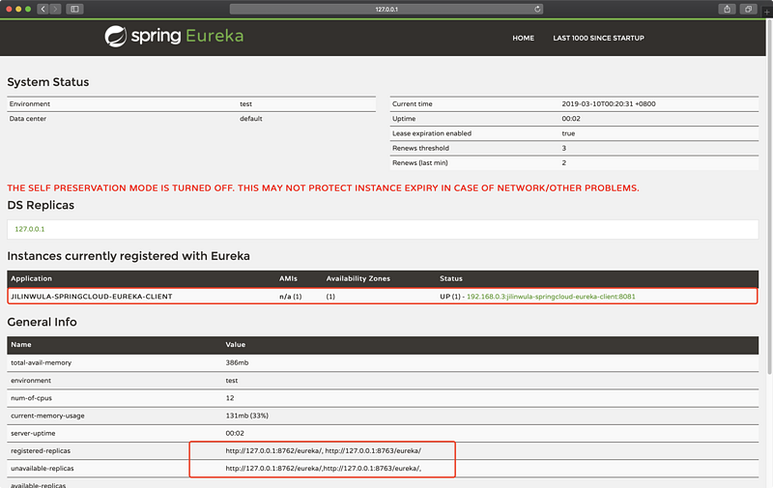Open the Safari share icon
The height and width of the screenshot is (488, 773).
pos(727,9)
